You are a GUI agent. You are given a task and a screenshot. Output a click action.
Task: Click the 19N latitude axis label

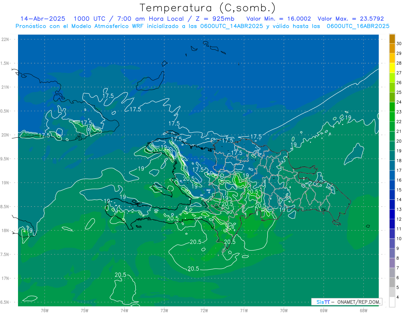tap(5, 183)
